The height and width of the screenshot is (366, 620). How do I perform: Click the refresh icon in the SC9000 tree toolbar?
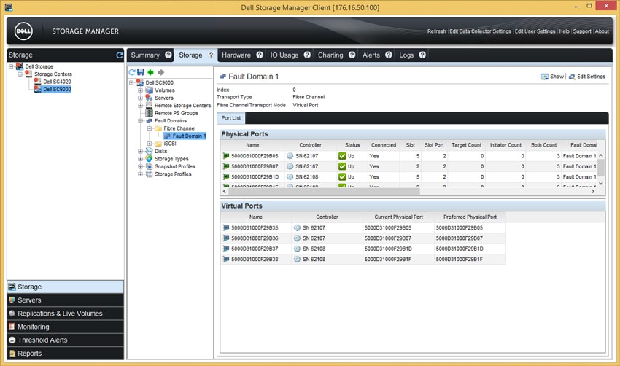click(x=132, y=72)
